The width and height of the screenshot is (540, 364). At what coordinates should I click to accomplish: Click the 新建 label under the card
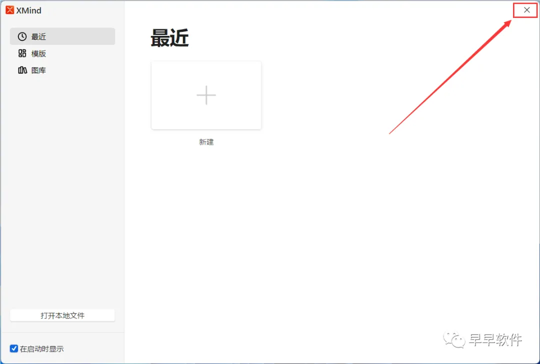[x=206, y=142]
